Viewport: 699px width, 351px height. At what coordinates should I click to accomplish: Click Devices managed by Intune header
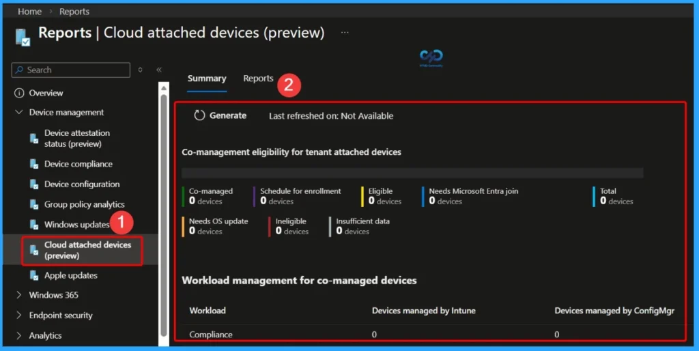423,311
